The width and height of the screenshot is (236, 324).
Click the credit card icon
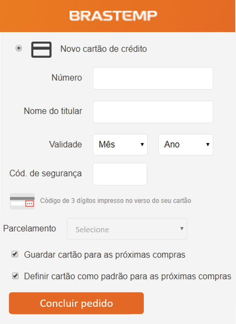pyautogui.click(x=41, y=50)
